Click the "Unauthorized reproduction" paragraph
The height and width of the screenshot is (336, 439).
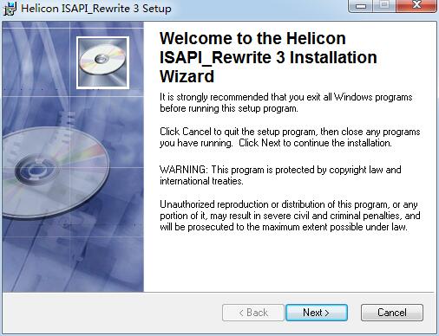click(290, 216)
